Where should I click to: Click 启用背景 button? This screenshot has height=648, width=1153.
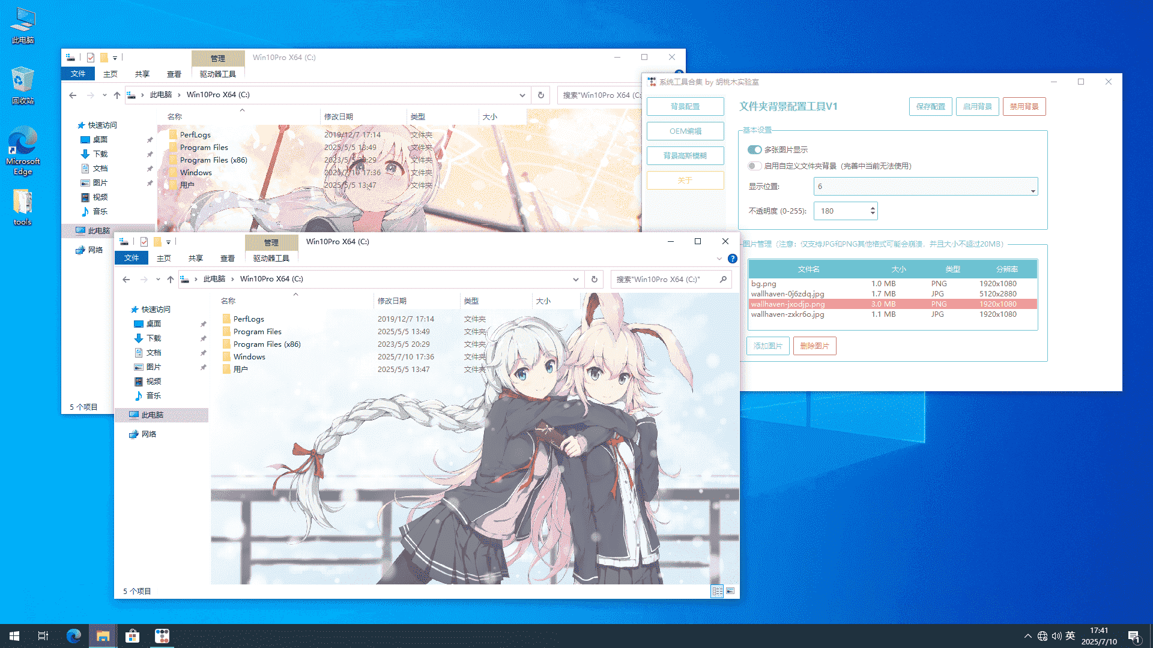(978, 106)
